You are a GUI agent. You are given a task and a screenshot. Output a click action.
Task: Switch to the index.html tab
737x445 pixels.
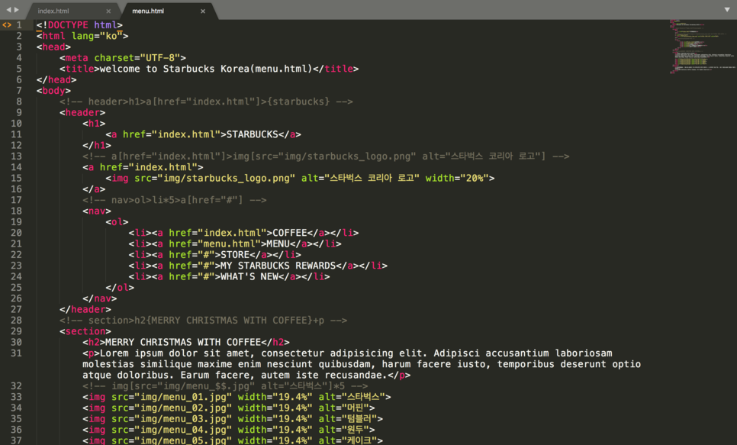pyautogui.click(x=53, y=11)
